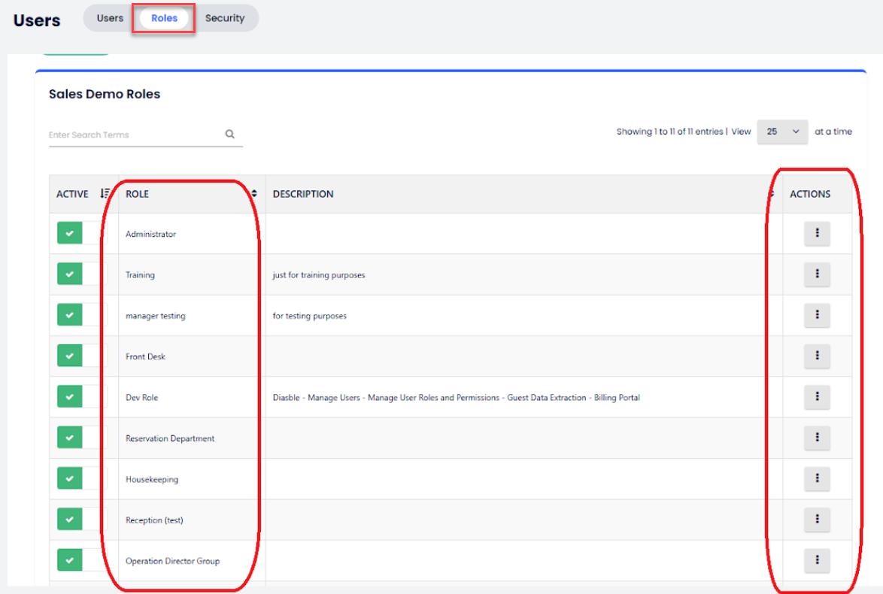883x594 pixels.
Task: Open actions menu for manager testing role
Action: coord(817,316)
